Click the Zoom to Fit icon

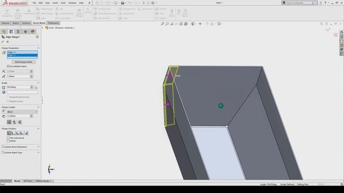coord(162,24)
